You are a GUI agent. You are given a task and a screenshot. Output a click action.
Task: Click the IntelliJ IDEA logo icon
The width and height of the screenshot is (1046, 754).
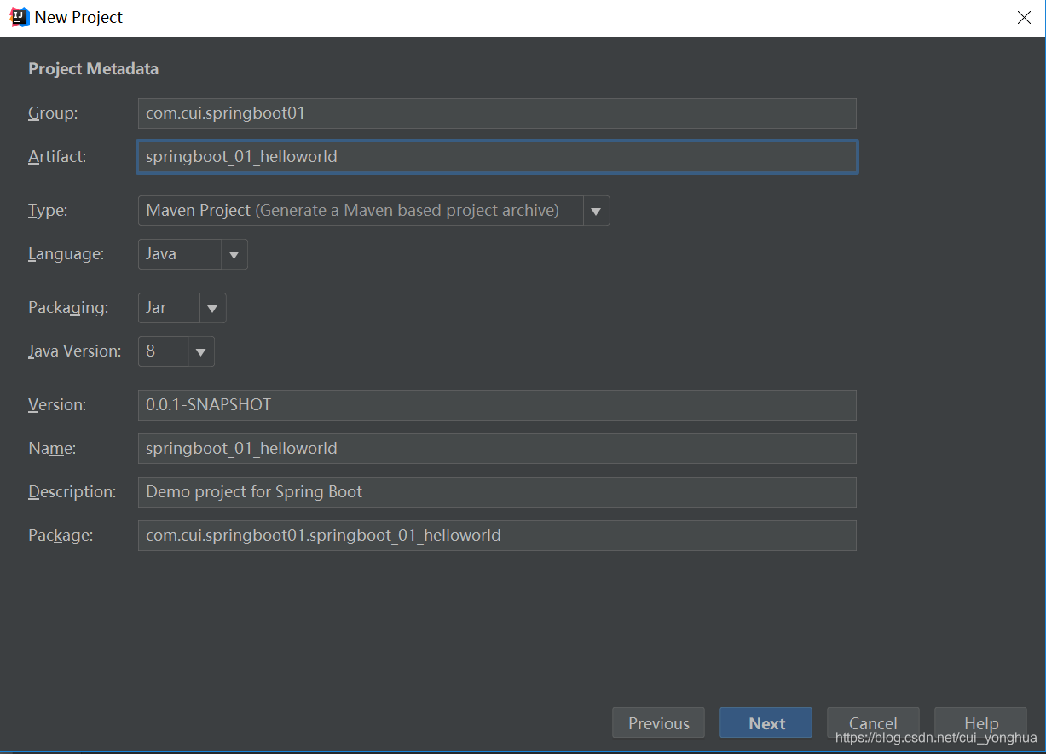pos(19,17)
